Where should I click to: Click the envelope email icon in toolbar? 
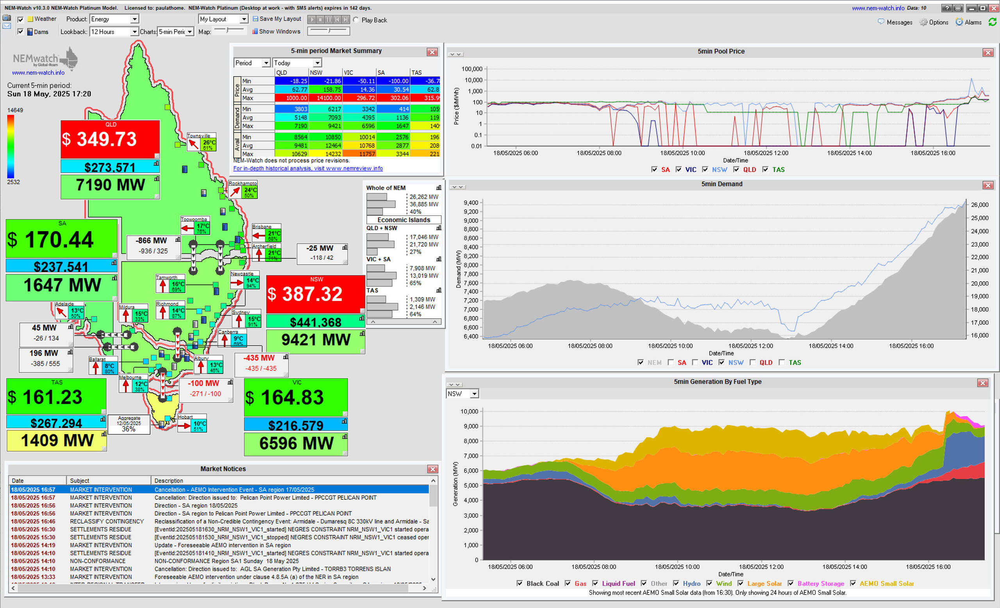[7, 25]
